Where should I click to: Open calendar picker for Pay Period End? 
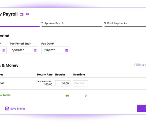[35, 50]
